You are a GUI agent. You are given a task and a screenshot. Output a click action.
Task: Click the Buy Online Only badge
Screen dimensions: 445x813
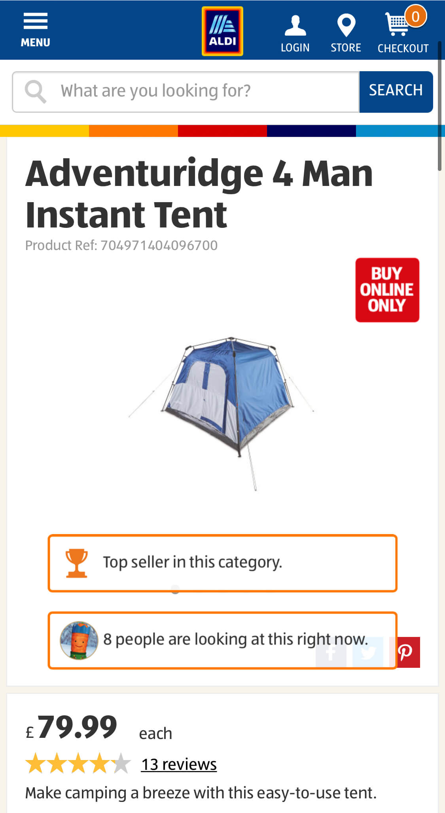point(387,290)
